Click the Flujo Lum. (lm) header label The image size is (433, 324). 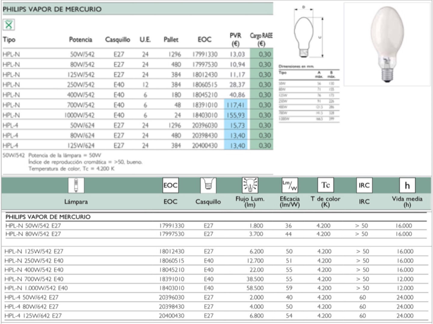pos(250,202)
